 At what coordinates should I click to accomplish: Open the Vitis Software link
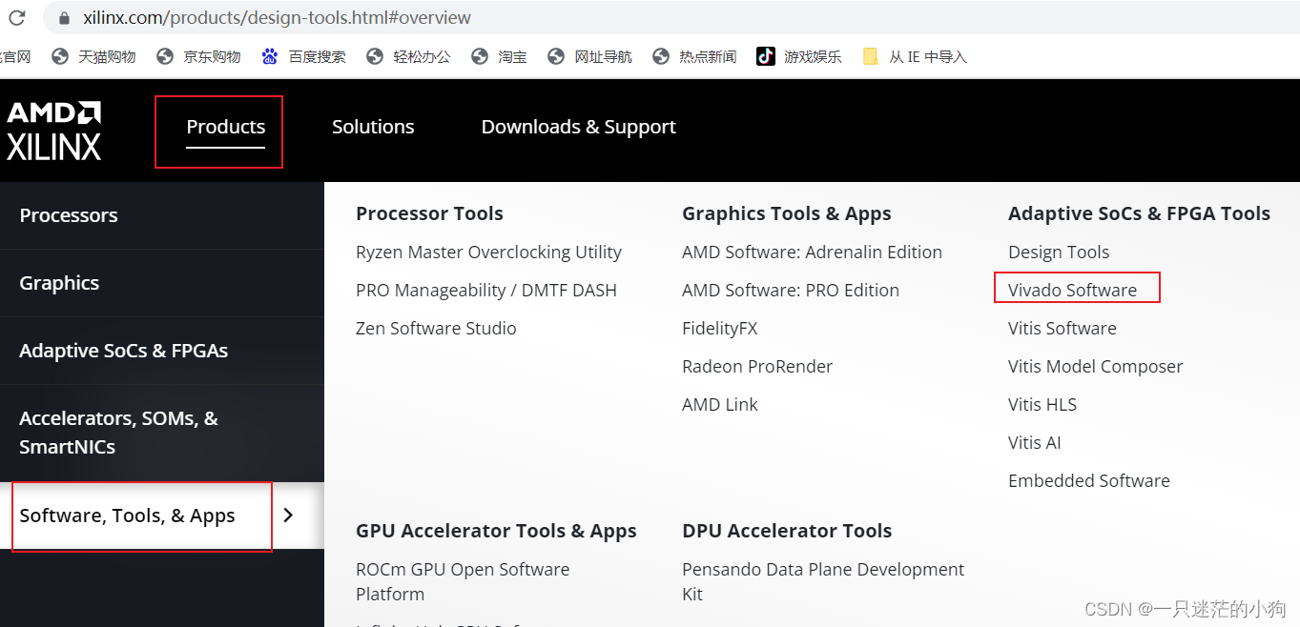click(1062, 328)
